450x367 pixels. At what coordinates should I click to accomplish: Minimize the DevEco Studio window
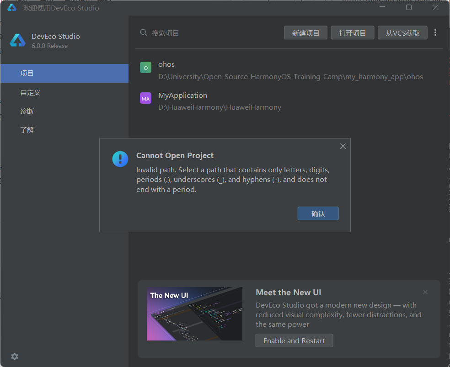[x=382, y=7]
